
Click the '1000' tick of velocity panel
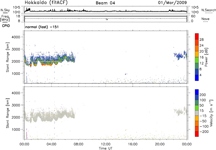(16, 129)
